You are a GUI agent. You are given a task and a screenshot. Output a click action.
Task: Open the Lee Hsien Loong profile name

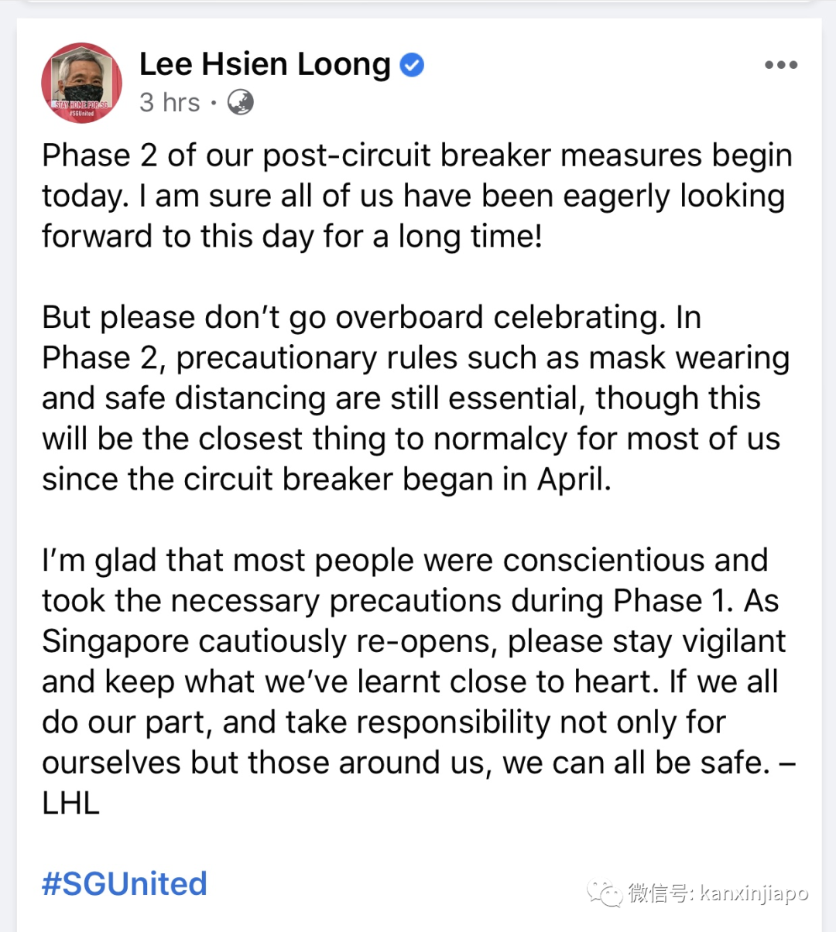(265, 64)
